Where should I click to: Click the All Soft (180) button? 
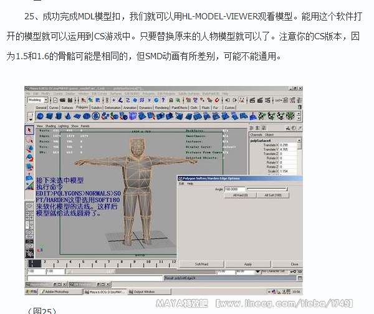(x=273, y=195)
